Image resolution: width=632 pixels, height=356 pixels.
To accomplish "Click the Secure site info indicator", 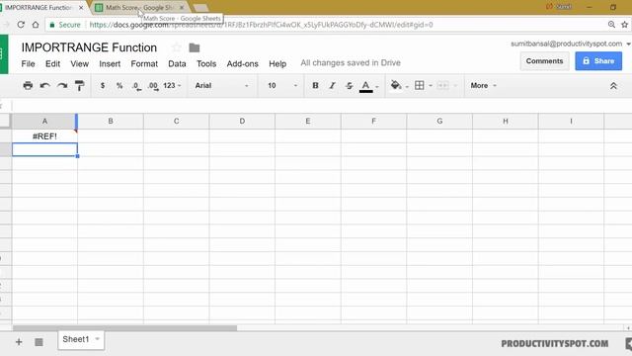I will [65, 25].
